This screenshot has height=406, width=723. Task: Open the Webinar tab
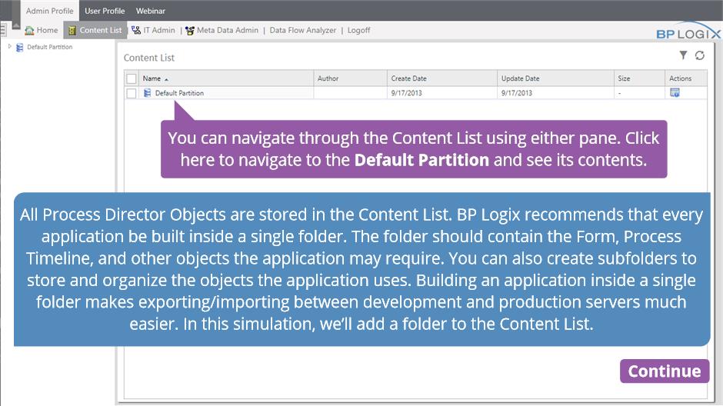(150, 11)
